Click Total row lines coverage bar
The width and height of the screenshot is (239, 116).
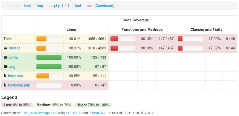[x=49, y=39]
